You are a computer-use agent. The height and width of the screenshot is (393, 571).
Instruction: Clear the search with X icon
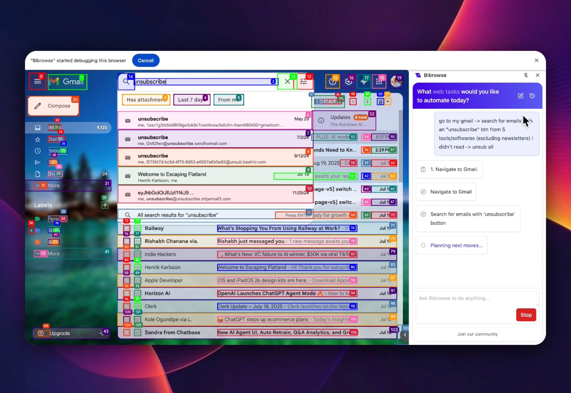pyautogui.click(x=287, y=81)
